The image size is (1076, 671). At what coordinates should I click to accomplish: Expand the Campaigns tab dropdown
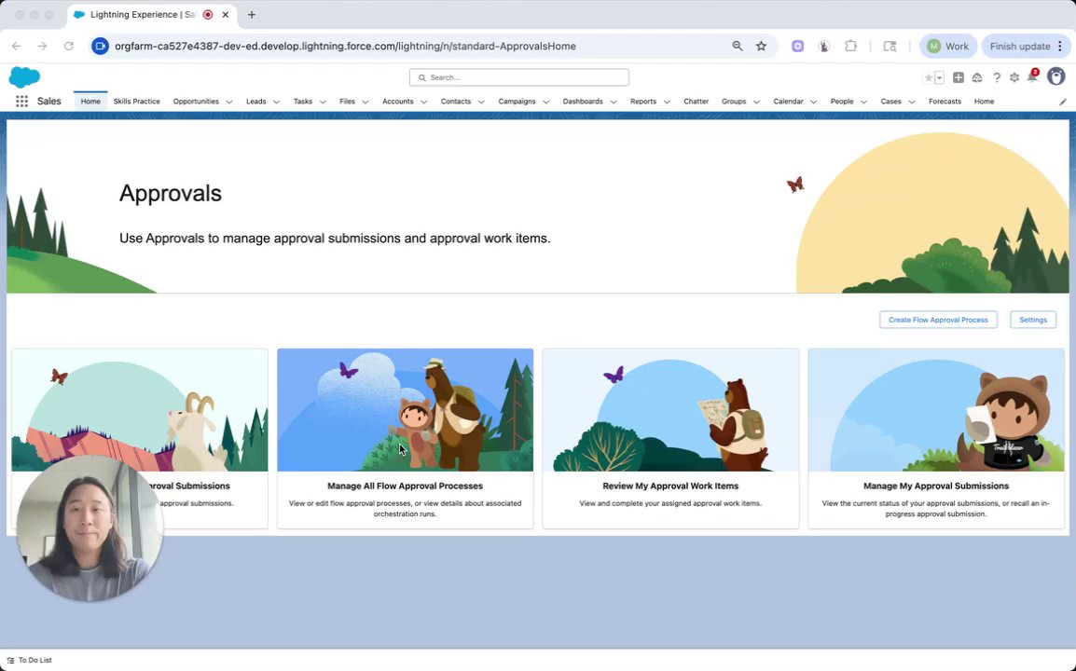pyautogui.click(x=546, y=102)
